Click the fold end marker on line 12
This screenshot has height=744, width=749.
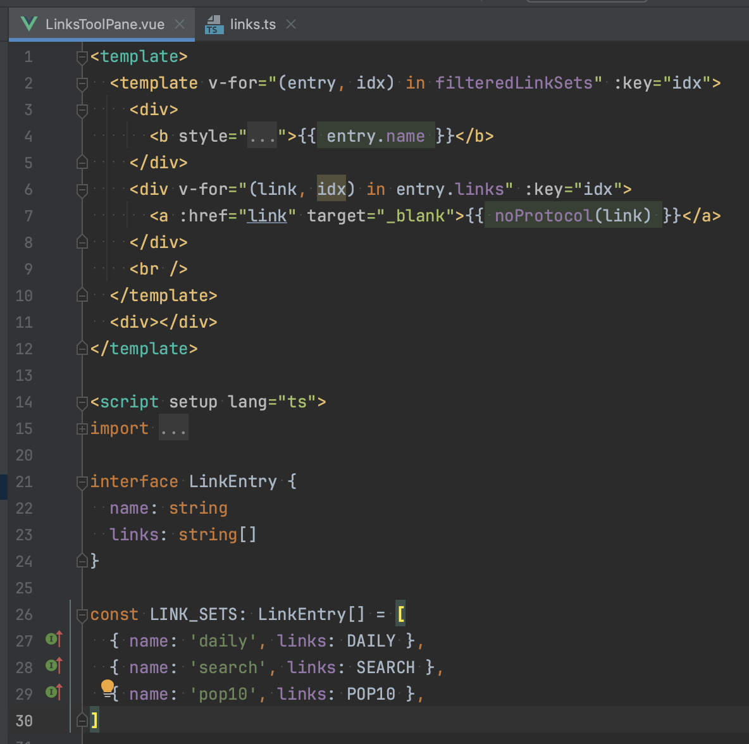click(x=82, y=349)
